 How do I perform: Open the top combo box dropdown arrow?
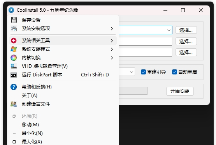click(x=169, y=30)
